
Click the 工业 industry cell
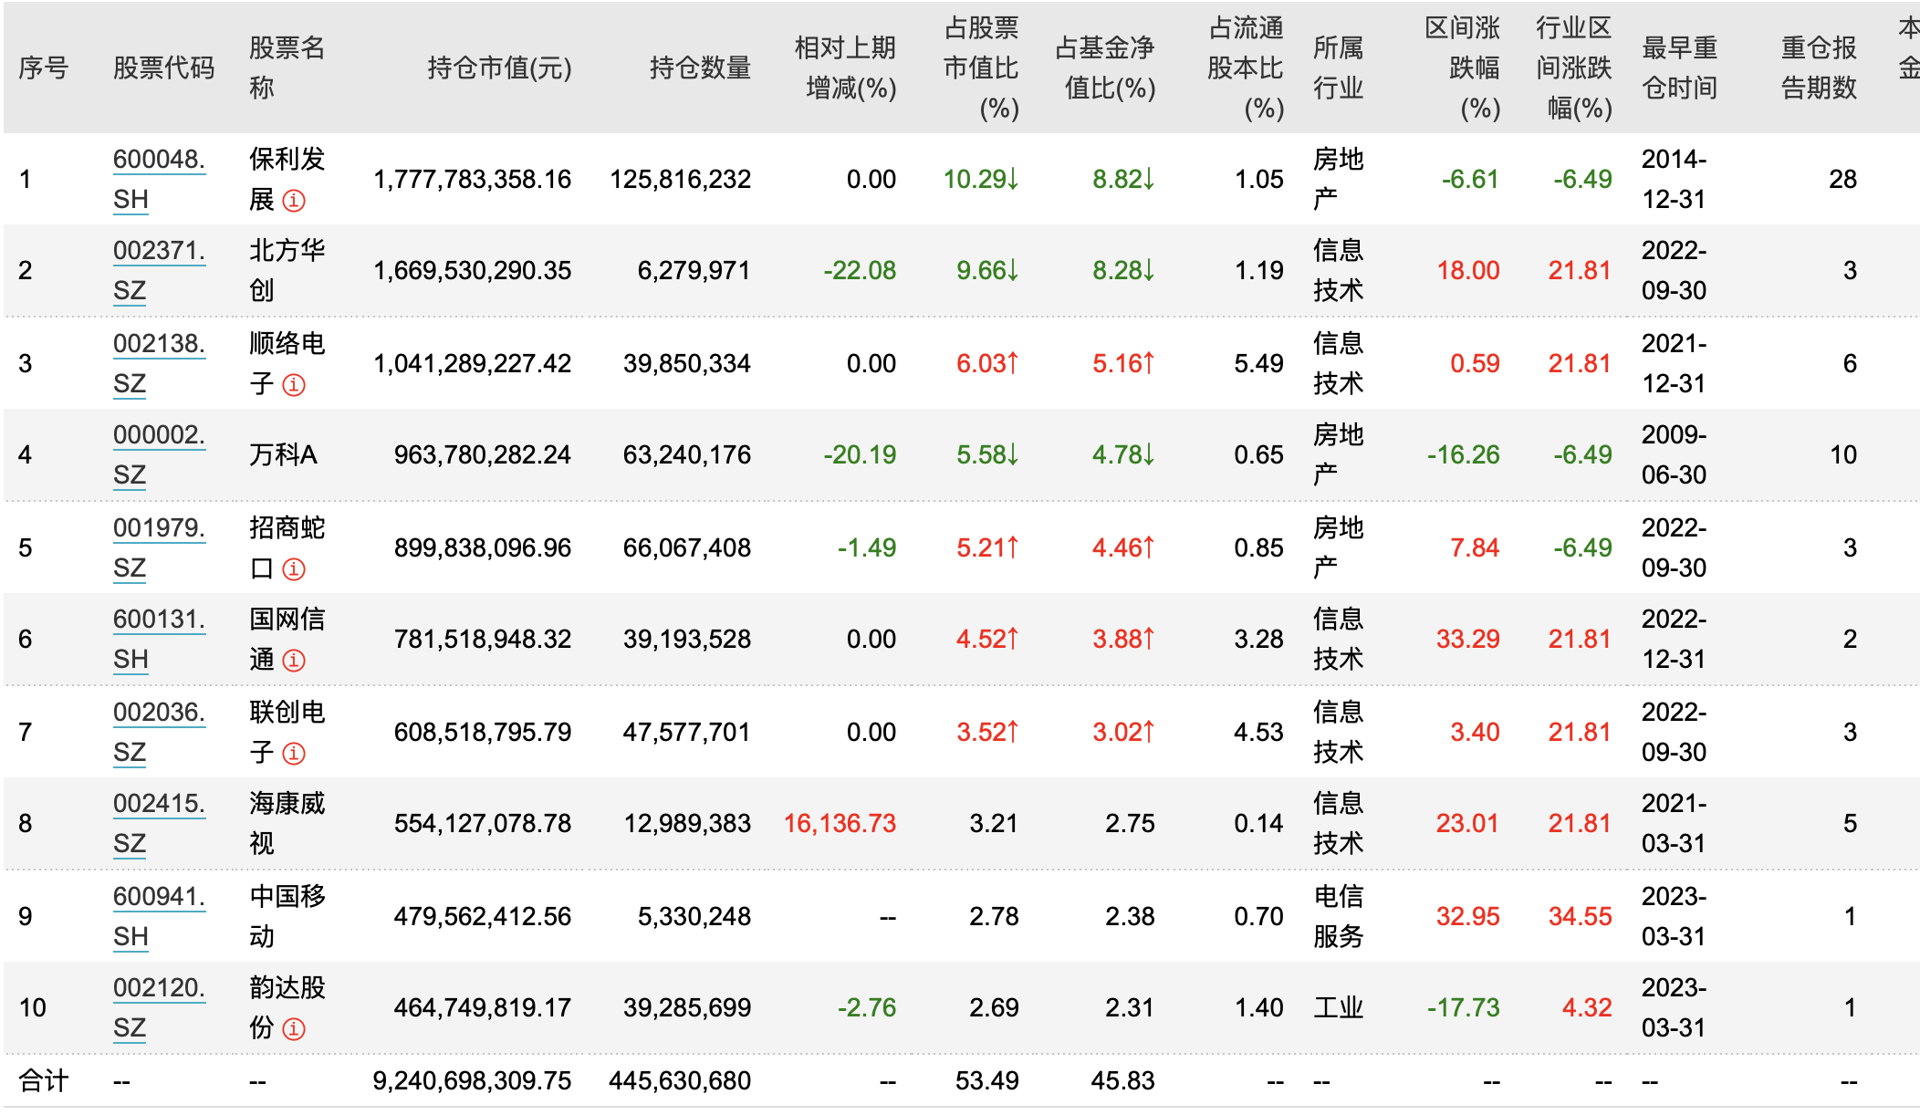[x=1339, y=1007]
